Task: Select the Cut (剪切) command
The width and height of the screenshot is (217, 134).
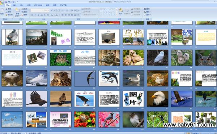Action: pos(8,9)
